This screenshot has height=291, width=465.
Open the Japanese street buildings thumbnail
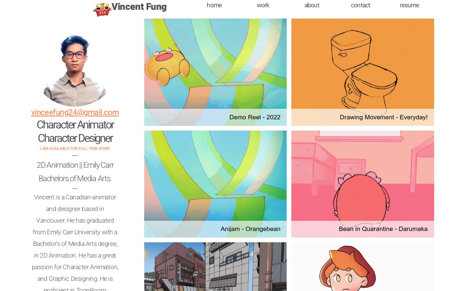[215, 267]
